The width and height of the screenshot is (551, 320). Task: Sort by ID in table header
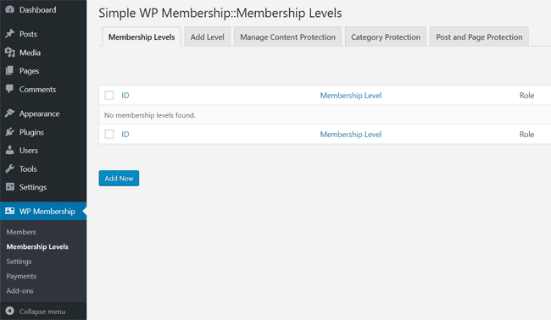(125, 96)
